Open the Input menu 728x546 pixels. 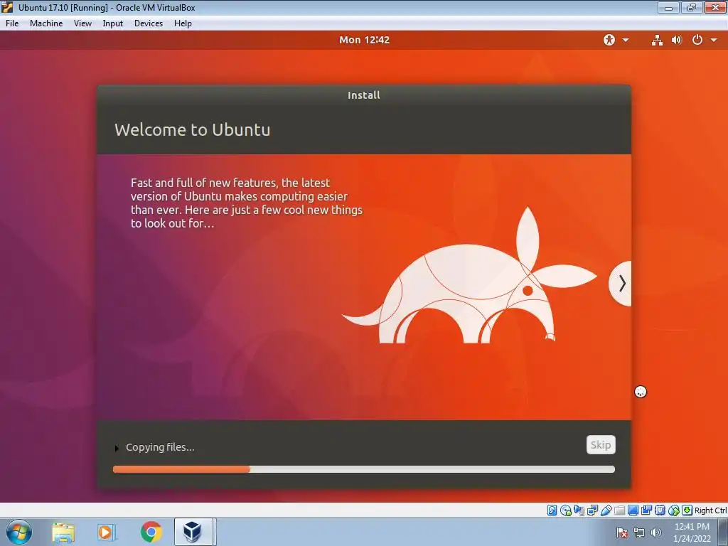113,23
